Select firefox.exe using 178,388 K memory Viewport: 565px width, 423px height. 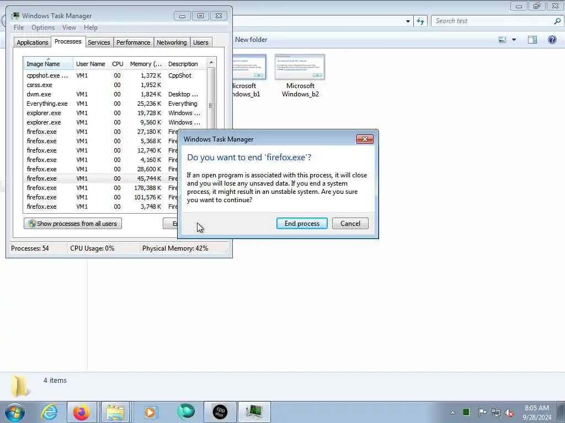tap(101, 188)
